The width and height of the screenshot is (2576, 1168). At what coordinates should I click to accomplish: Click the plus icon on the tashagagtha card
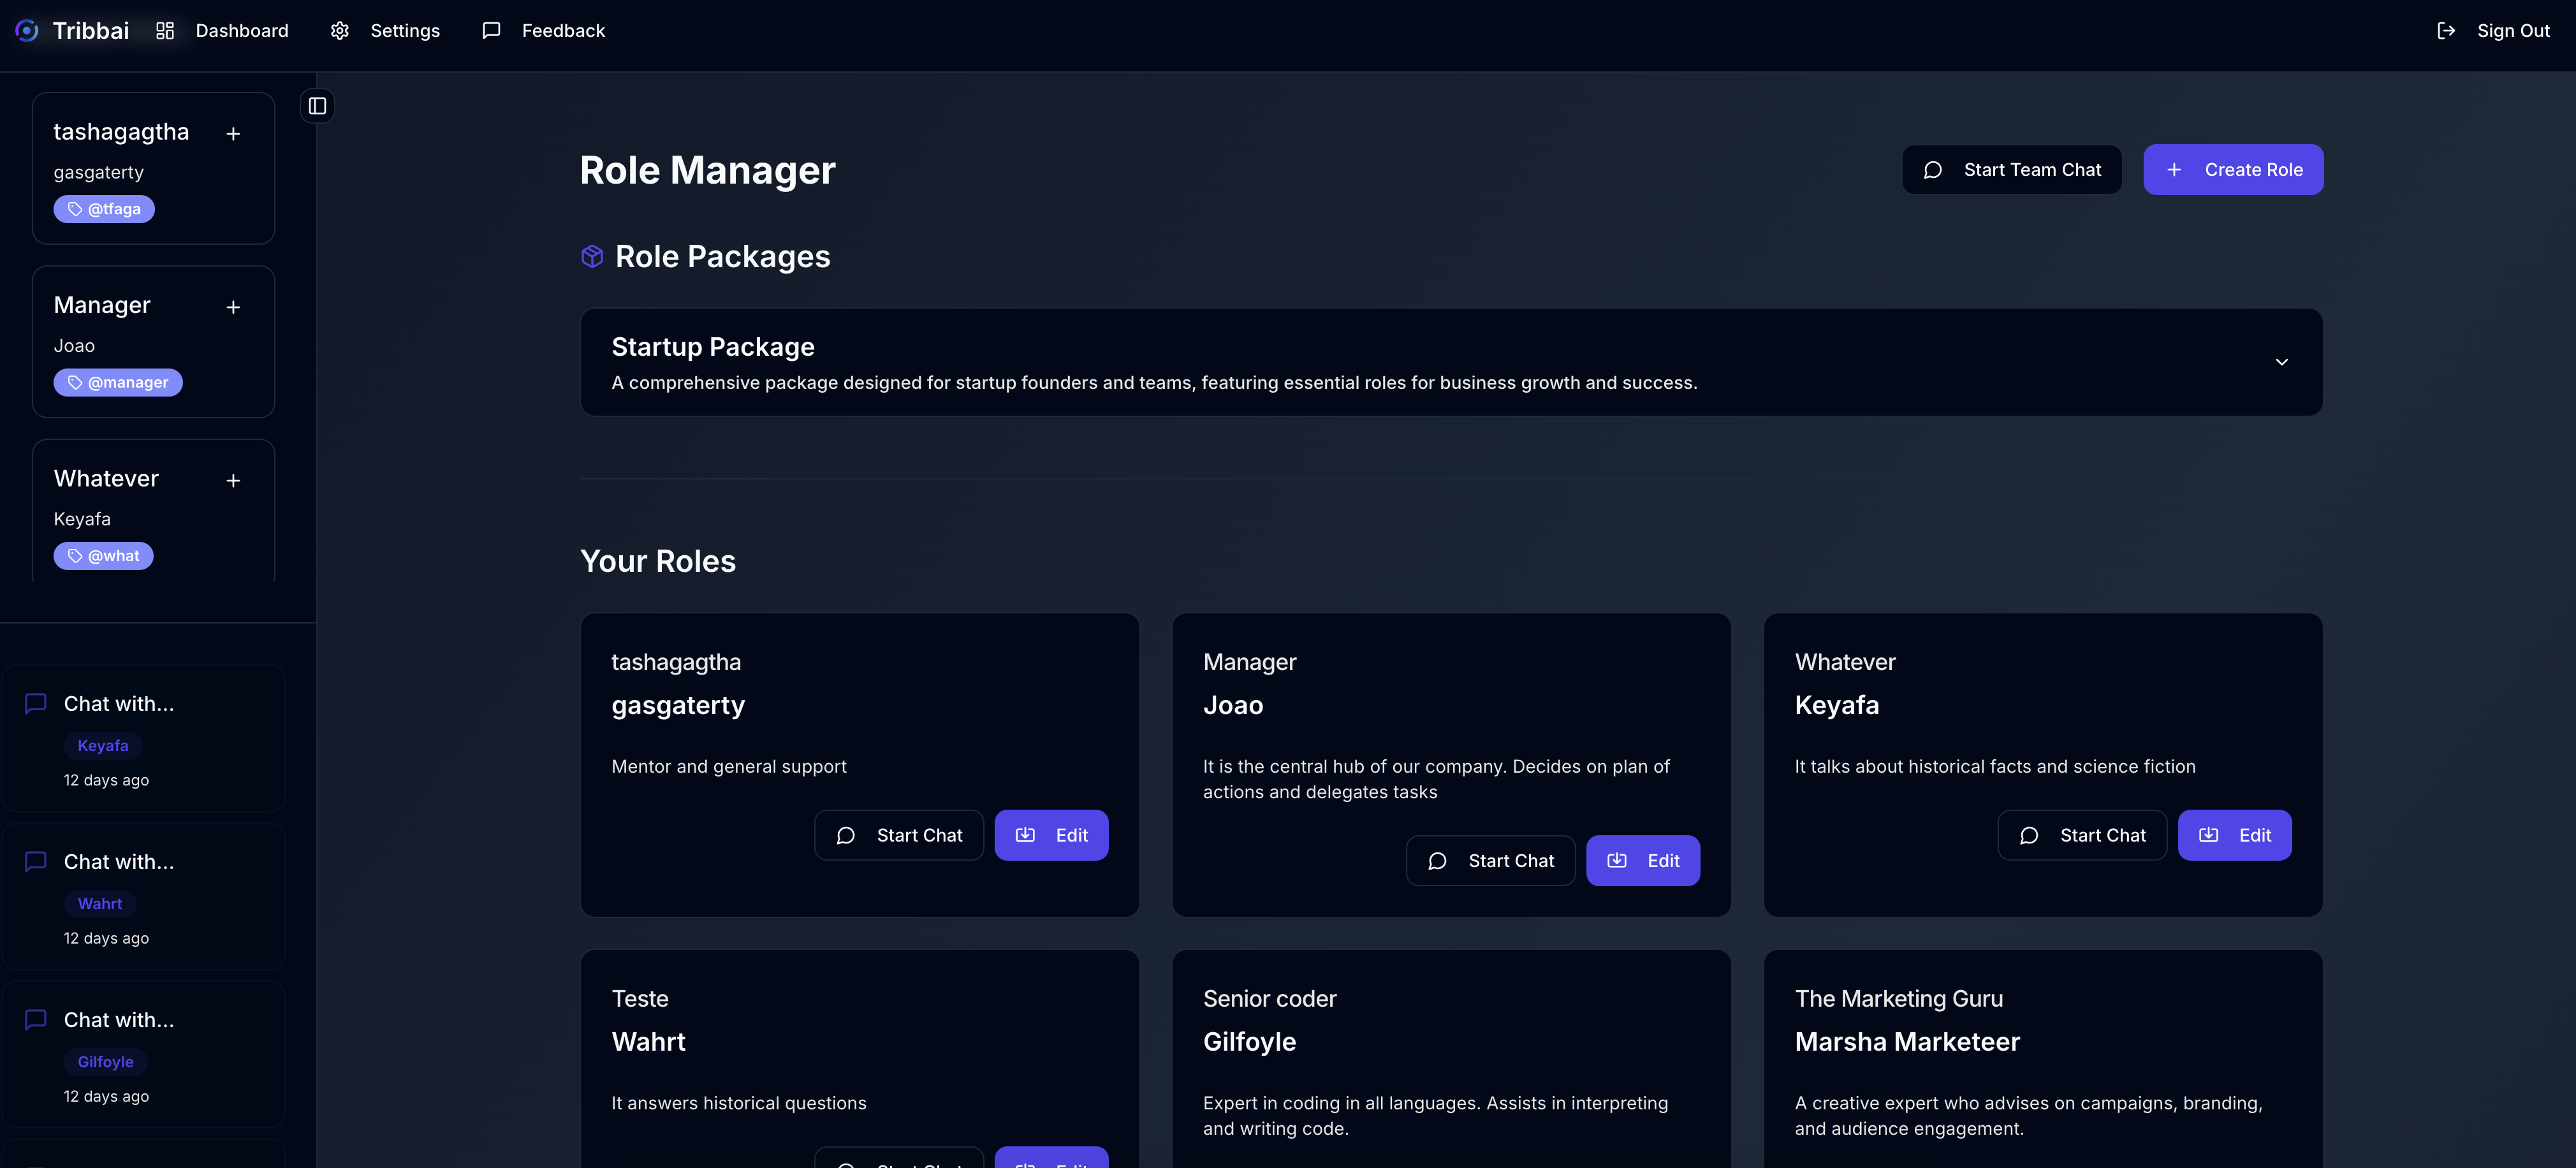233,134
